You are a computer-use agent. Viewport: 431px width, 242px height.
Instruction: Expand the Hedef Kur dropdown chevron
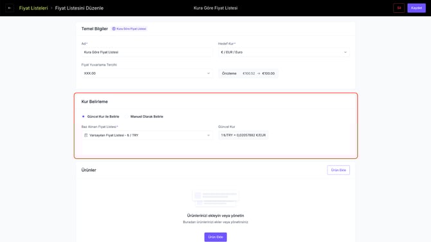pyautogui.click(x=345, y=52)
